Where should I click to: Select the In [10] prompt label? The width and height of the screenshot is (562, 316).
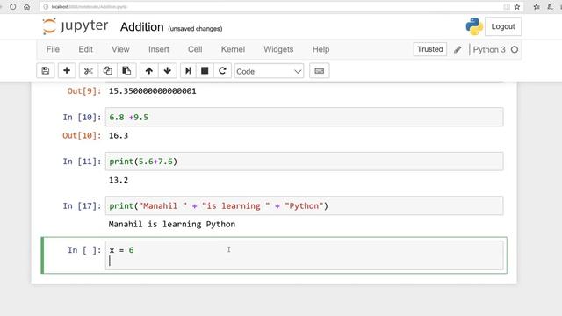pos(82,117)
